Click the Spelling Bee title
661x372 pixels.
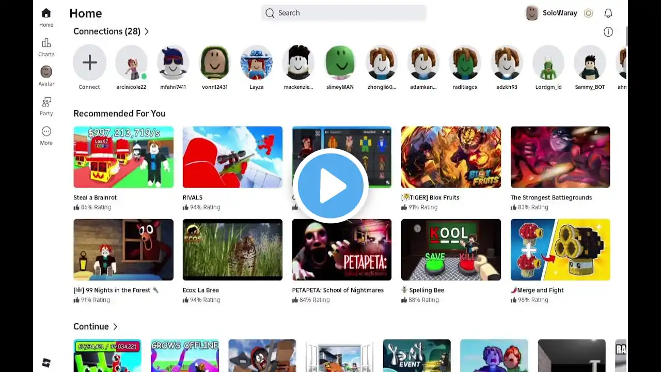coord(422,290)
